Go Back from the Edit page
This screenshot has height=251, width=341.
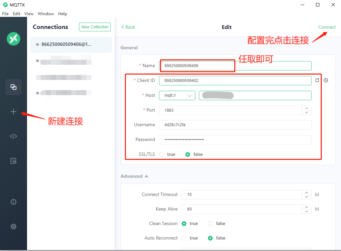click(128, 27)
